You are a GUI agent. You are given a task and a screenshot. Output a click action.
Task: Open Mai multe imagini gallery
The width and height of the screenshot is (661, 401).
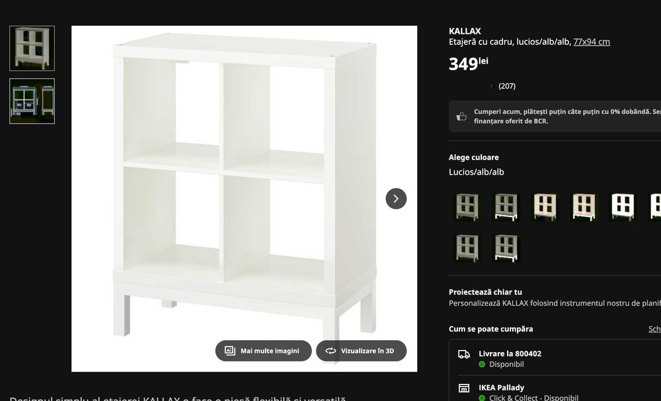point(263,351)
